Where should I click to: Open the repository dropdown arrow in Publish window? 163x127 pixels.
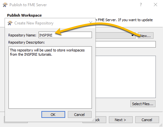pyautogui.click(x=132, y=35)
